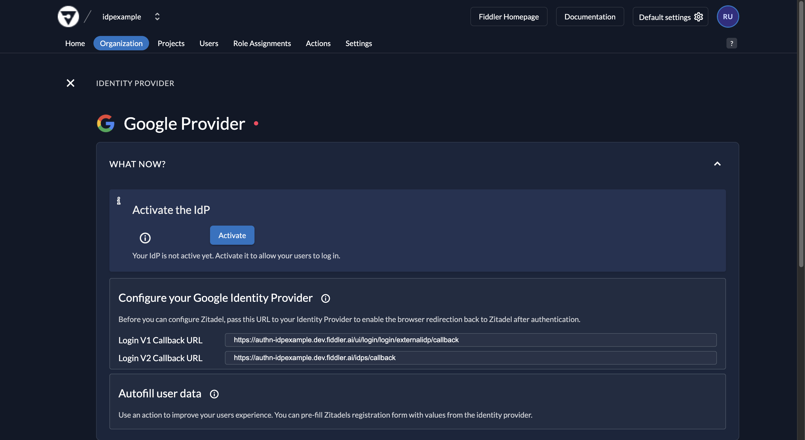This screenshot has height=440, width=805.
Task: Open the Role Assignments tab
Action: [x=262, y=43]
